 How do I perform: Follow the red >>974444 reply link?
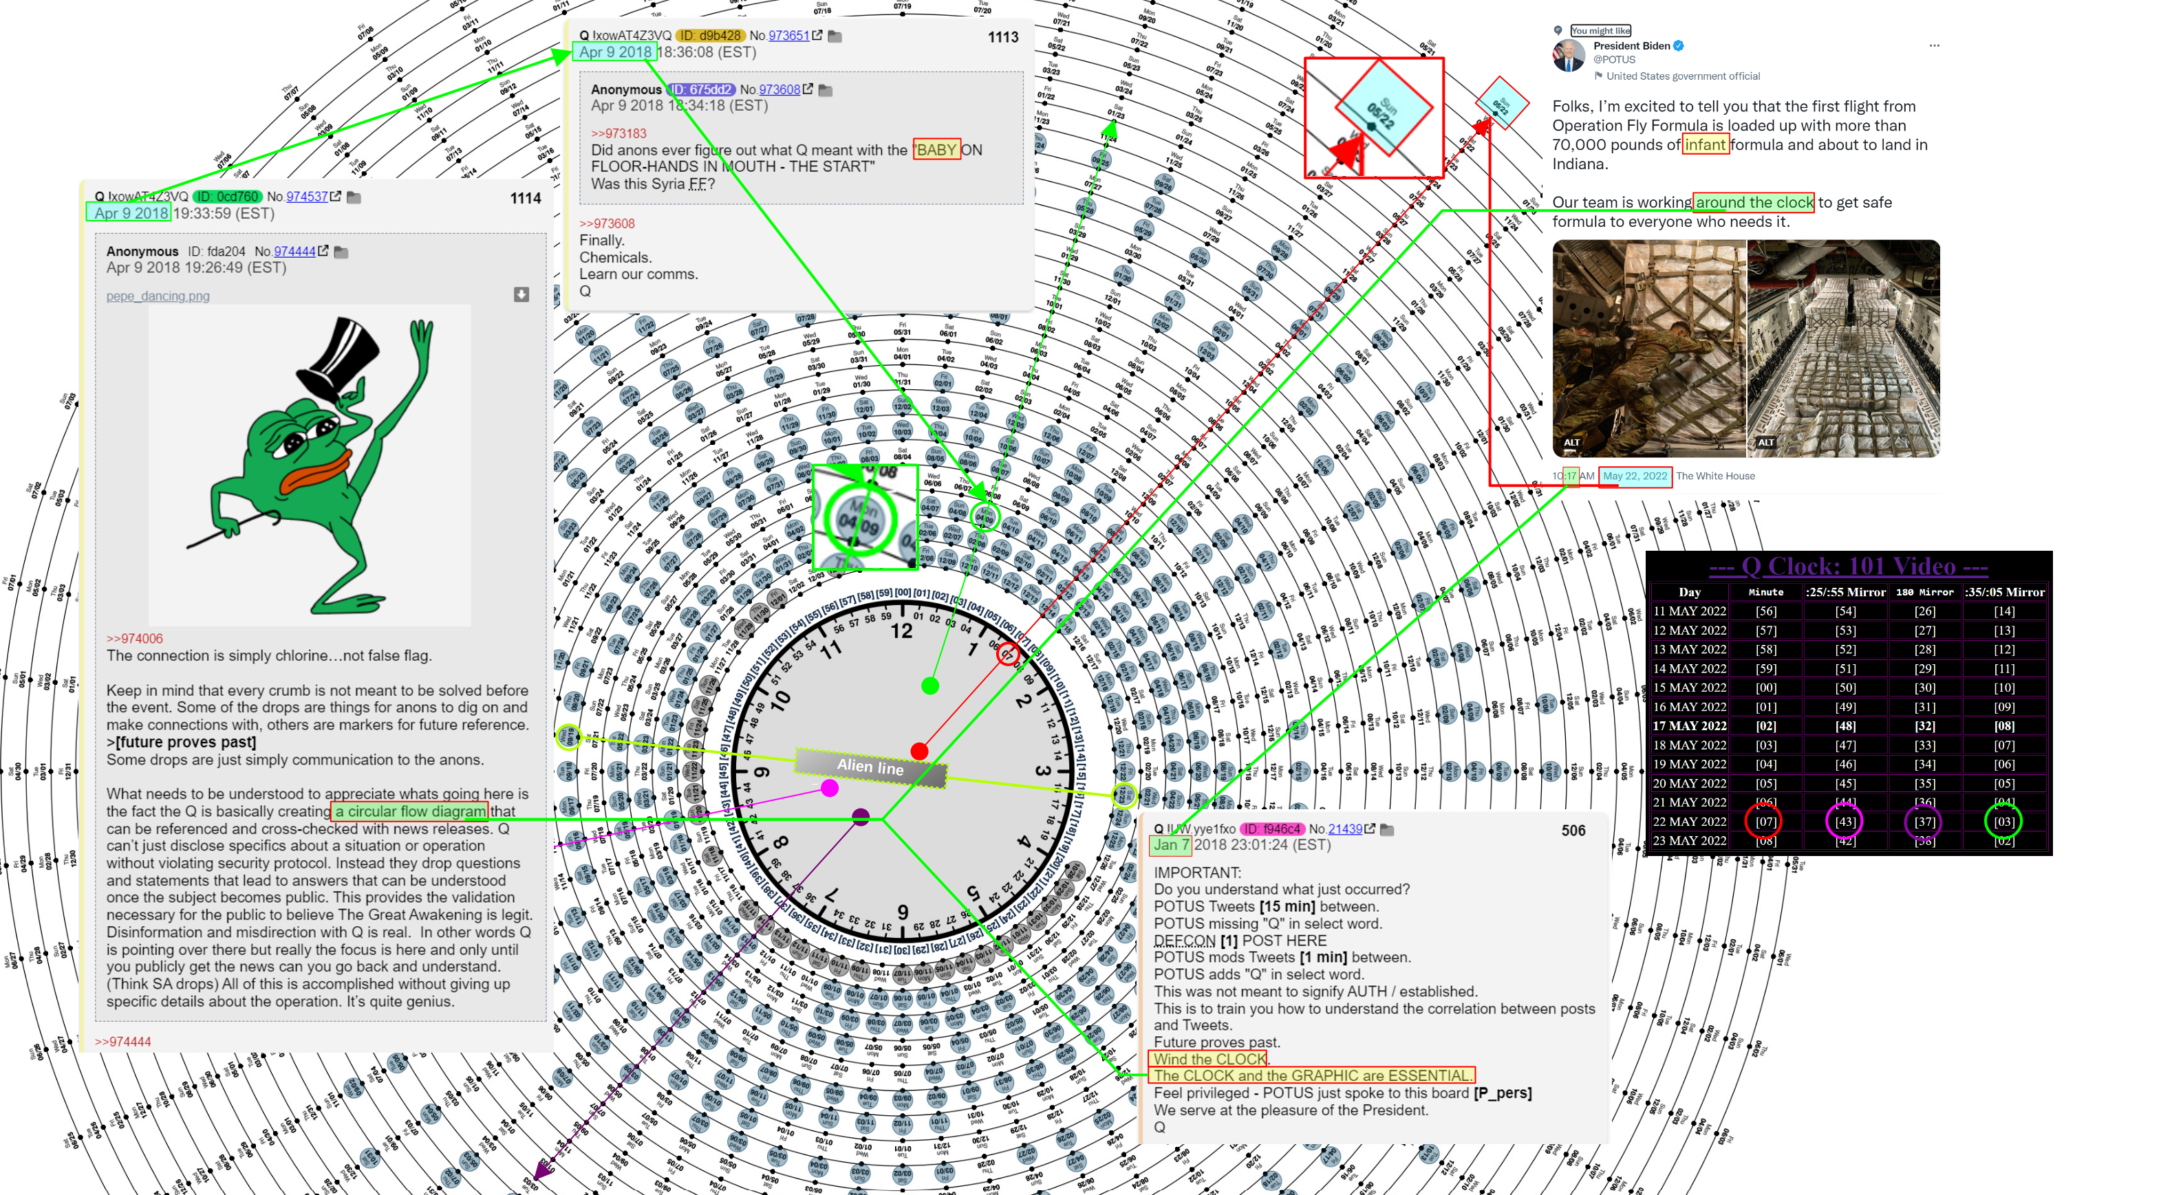[x=123, y=1042]
